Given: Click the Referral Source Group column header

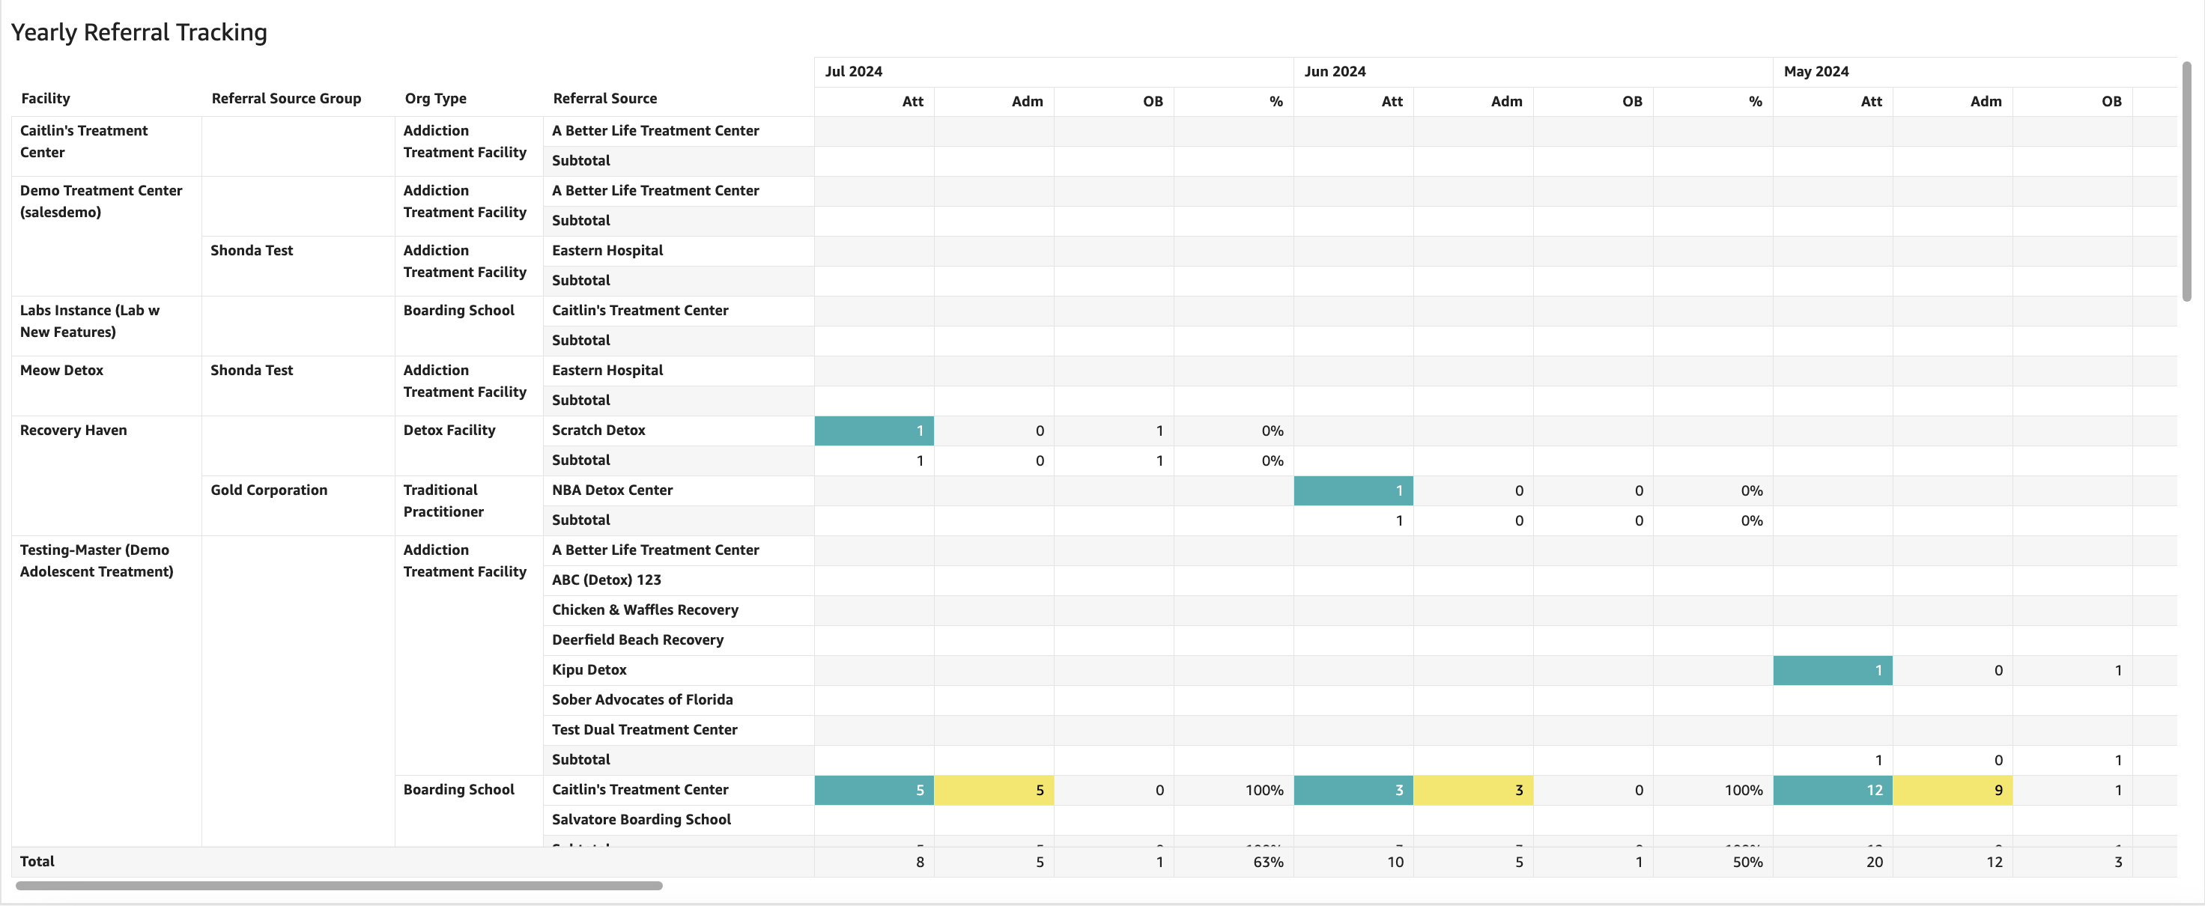Looking at the screenshot, I should pyautogui.click(x=286, y=98).
